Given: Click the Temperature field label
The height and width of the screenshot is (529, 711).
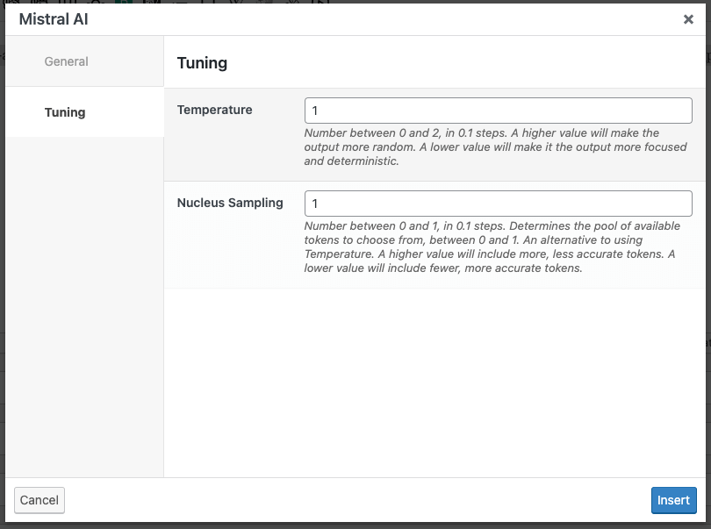Looking at the screenshot, I should (x=214, y=110).
